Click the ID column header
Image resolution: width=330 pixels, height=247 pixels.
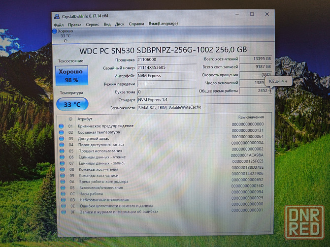pyautogui.click(x=70, y=119)
